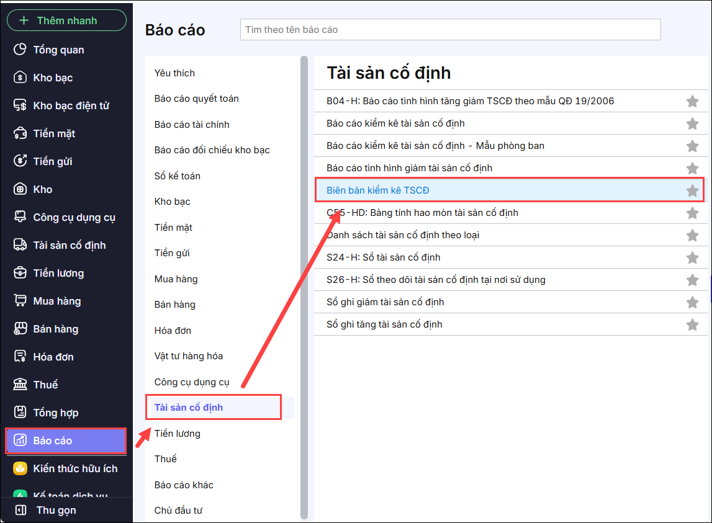Star Báo cáo tình hình giảm tài sản cố định
The image size is (712, 523).
tap(692, 168)
